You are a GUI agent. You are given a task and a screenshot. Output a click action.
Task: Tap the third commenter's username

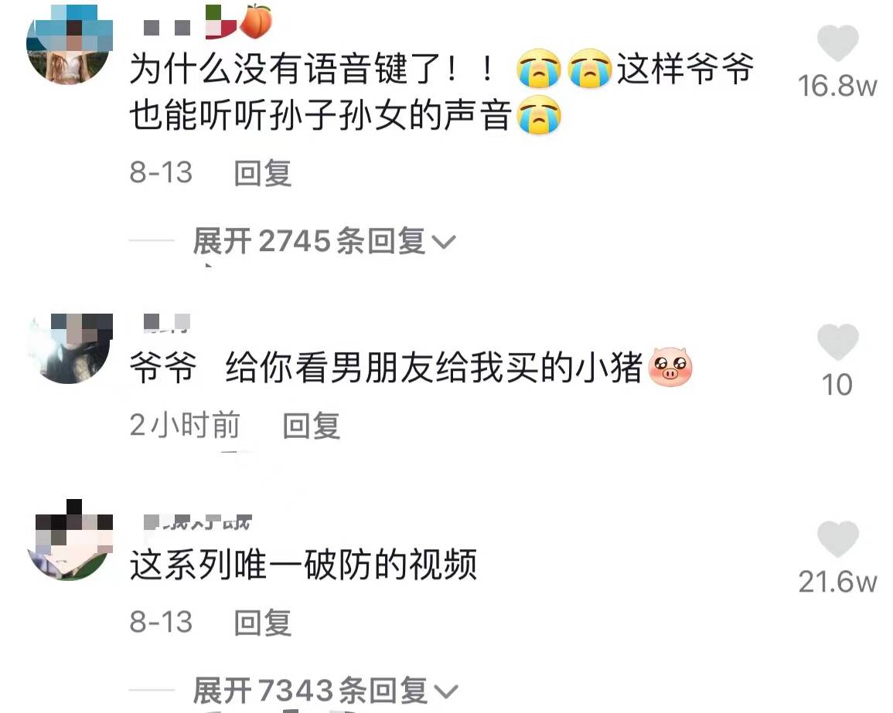[198, 521]
